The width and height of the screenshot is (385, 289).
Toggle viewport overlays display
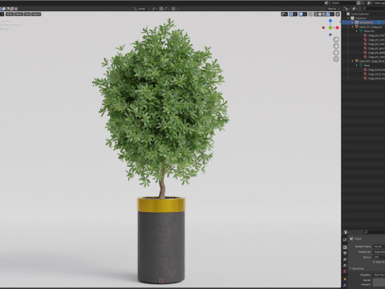tap(301, 14)
